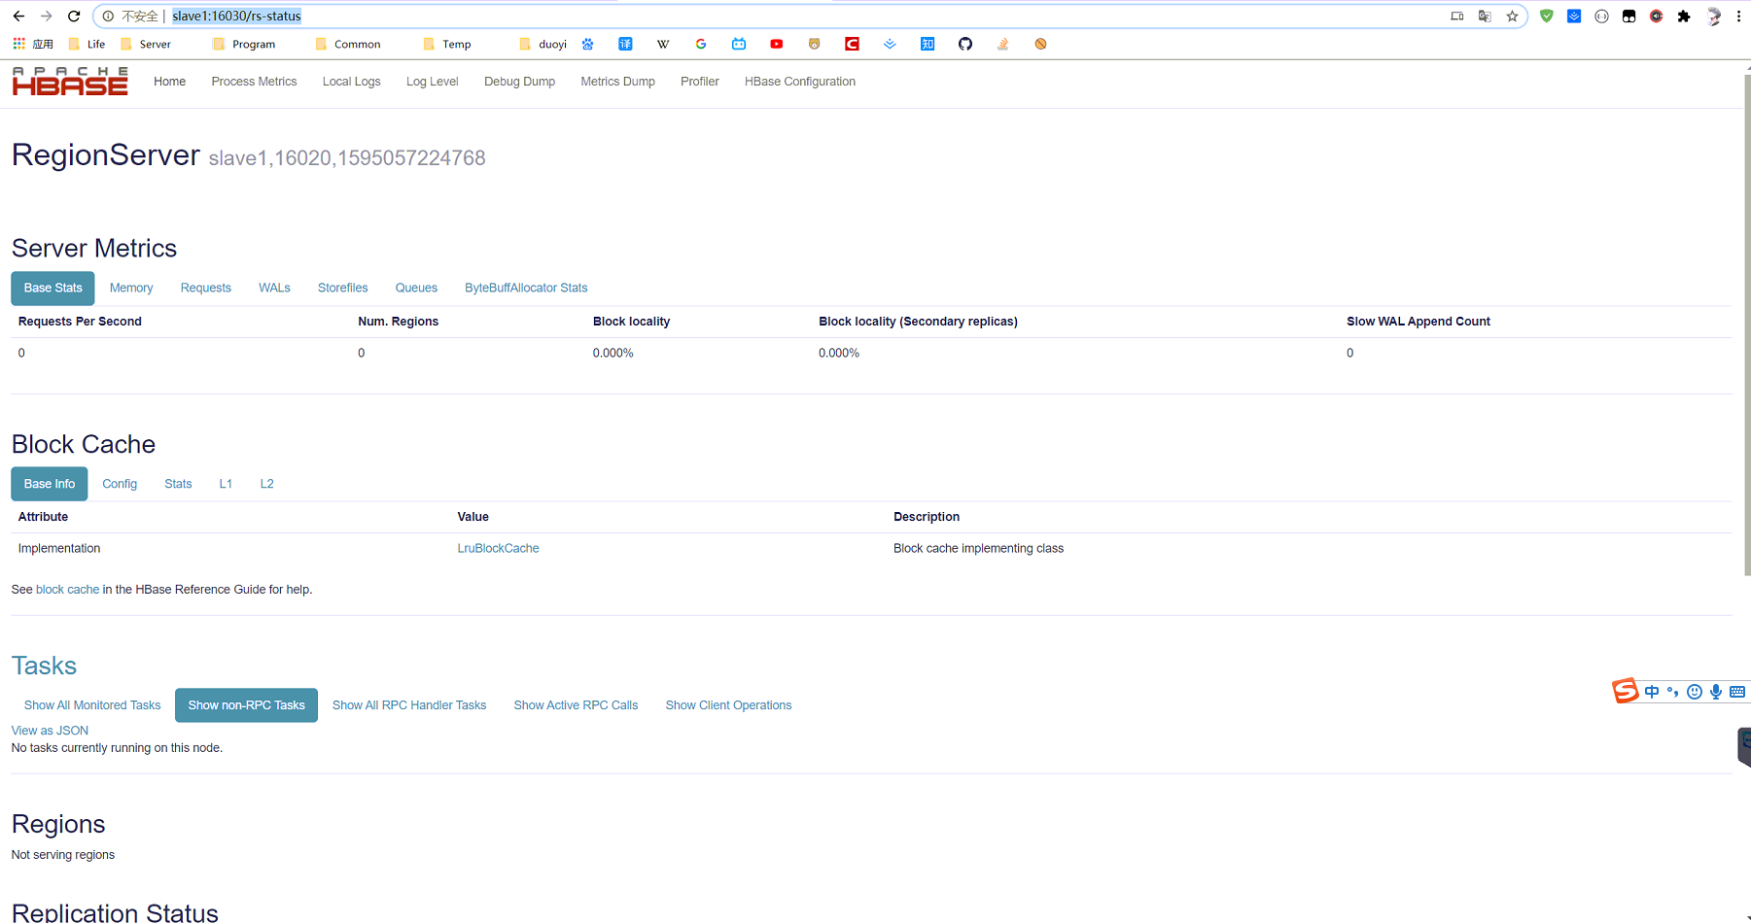Open the Extensions puzzle-piece menu
1751x923 pixels.
coord(1684,16)
